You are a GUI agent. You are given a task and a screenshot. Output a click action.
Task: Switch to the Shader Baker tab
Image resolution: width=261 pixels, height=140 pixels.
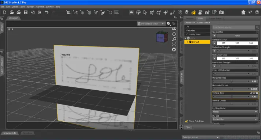214,18
